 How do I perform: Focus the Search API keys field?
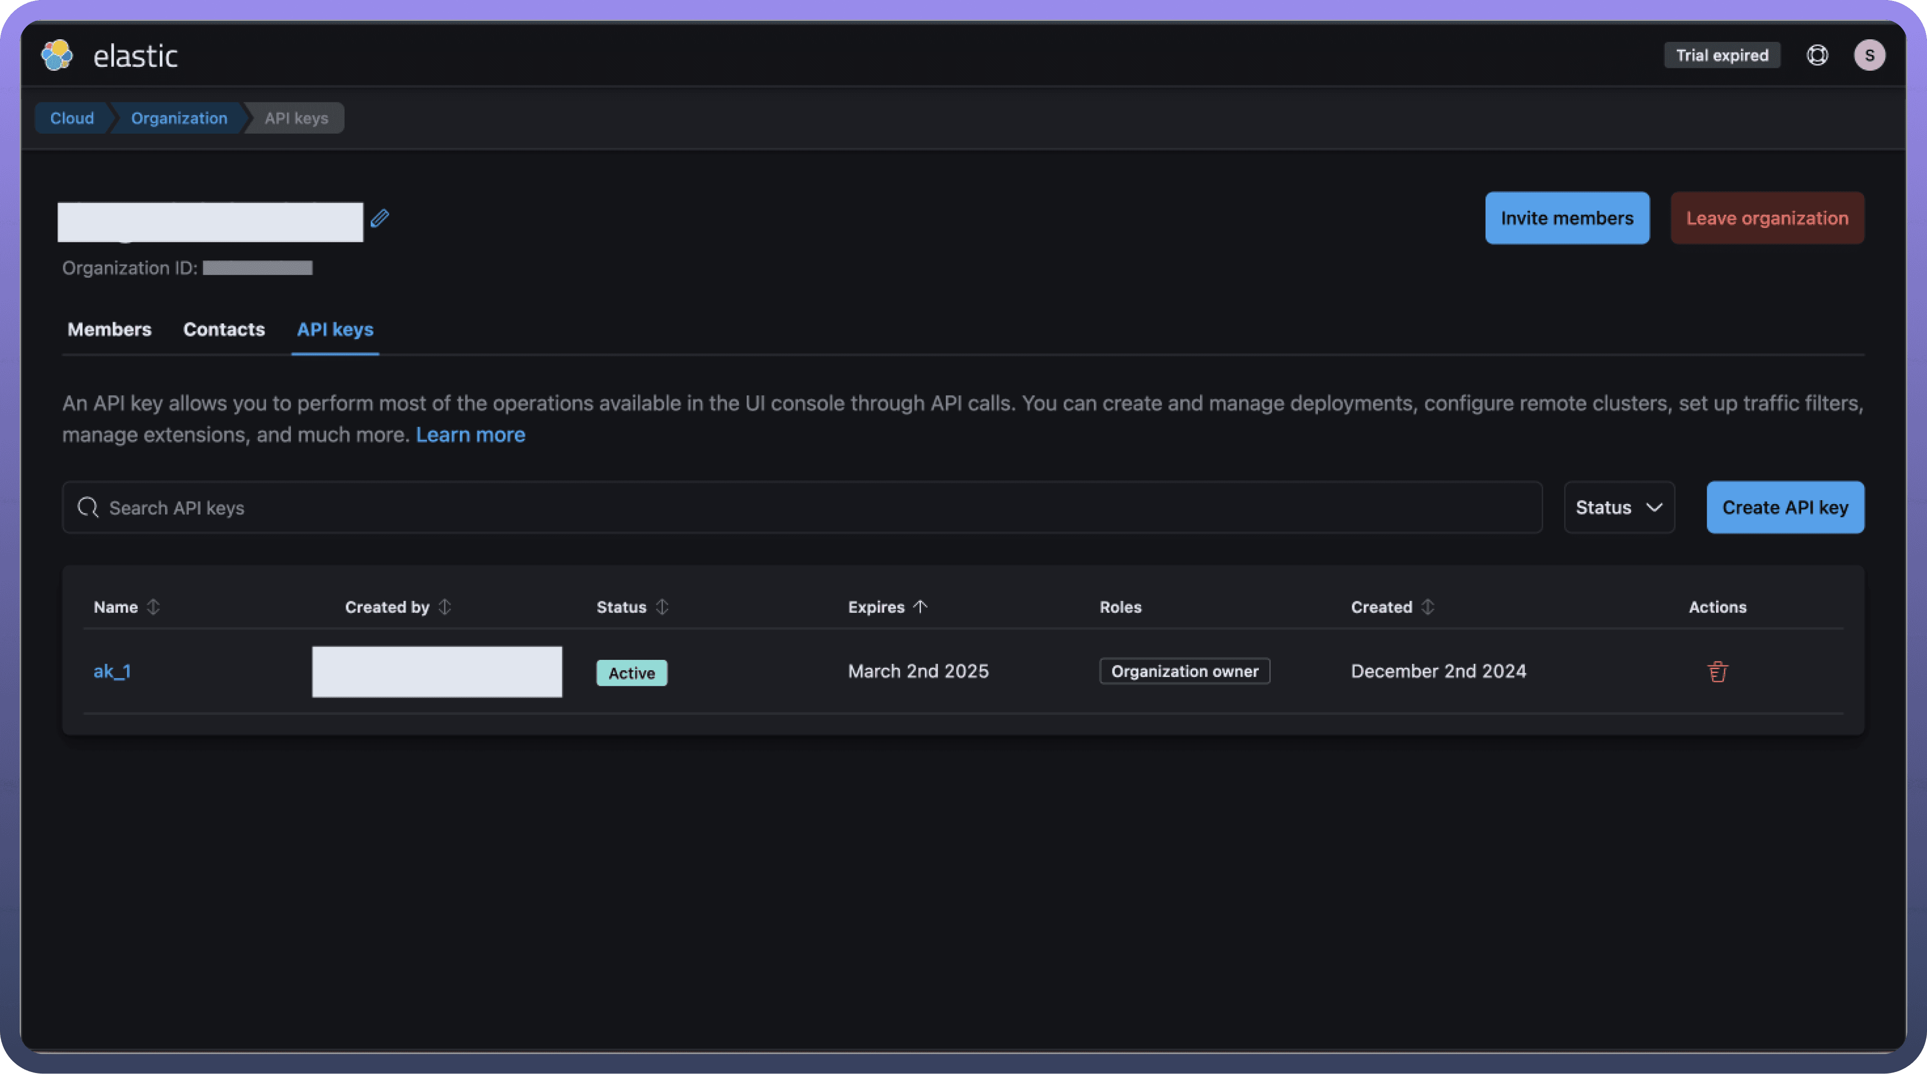tap(802, 508)
